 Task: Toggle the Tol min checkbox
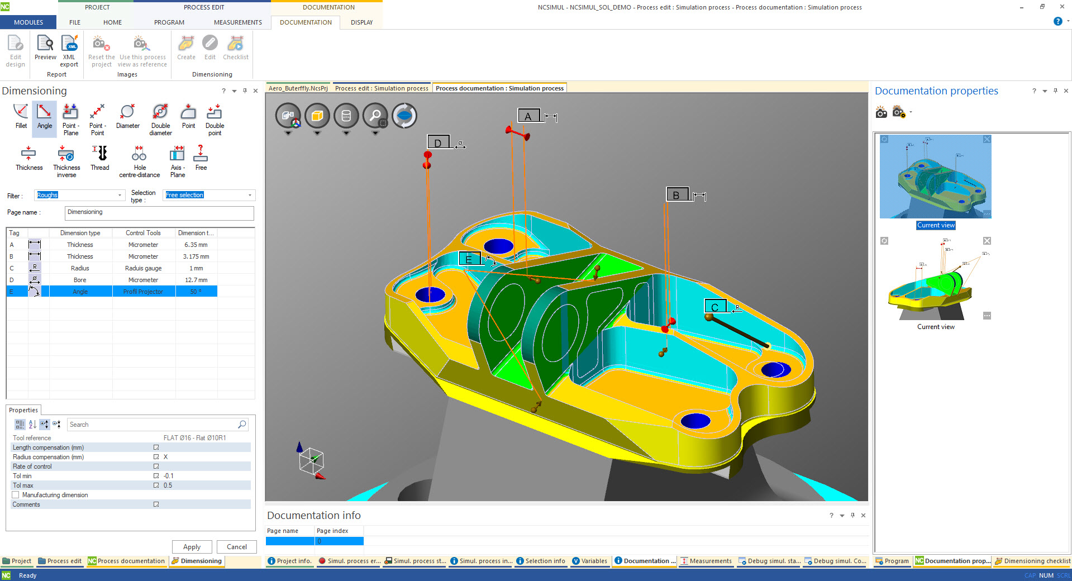click(156, 476)
